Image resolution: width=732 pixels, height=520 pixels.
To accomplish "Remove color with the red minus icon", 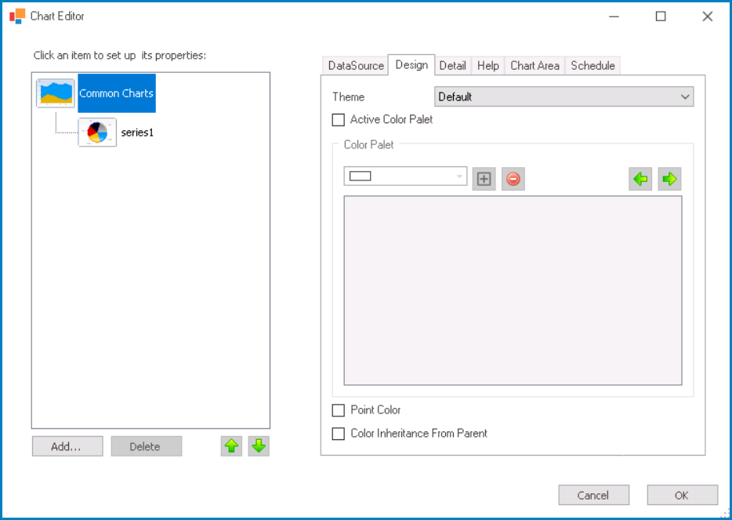I will pos(513,179).
